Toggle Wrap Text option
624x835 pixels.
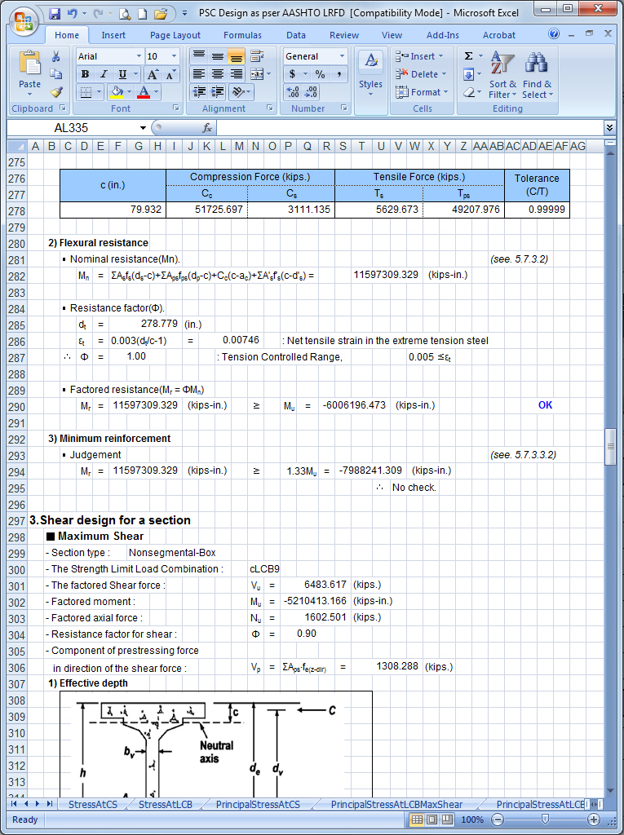coord(256,56)
